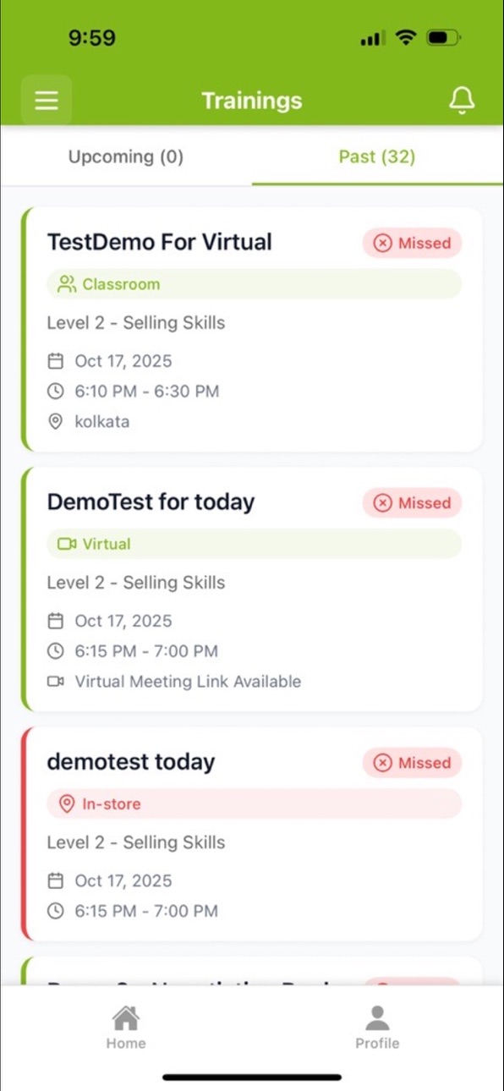Open the hamburger menu
504x1091 pixels.
pos(47,101)
